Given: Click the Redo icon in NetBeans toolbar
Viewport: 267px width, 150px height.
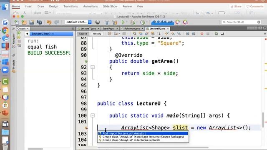Looking at the screenshot, I should (57, 22).
